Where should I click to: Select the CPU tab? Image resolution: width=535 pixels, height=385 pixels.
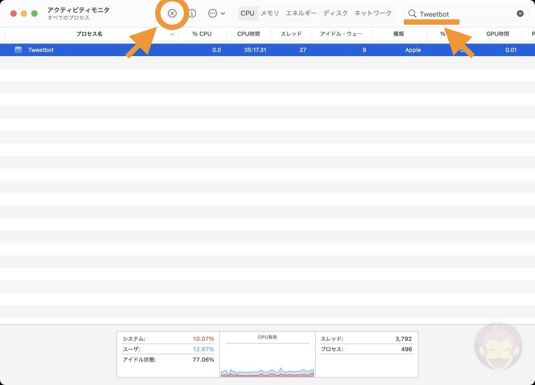tap(247, 13)
